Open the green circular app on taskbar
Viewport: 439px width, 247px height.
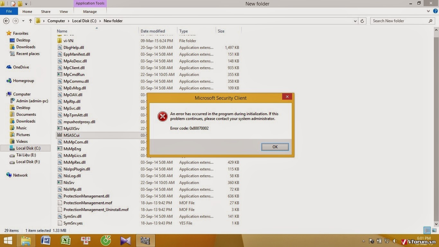(106, 241)
